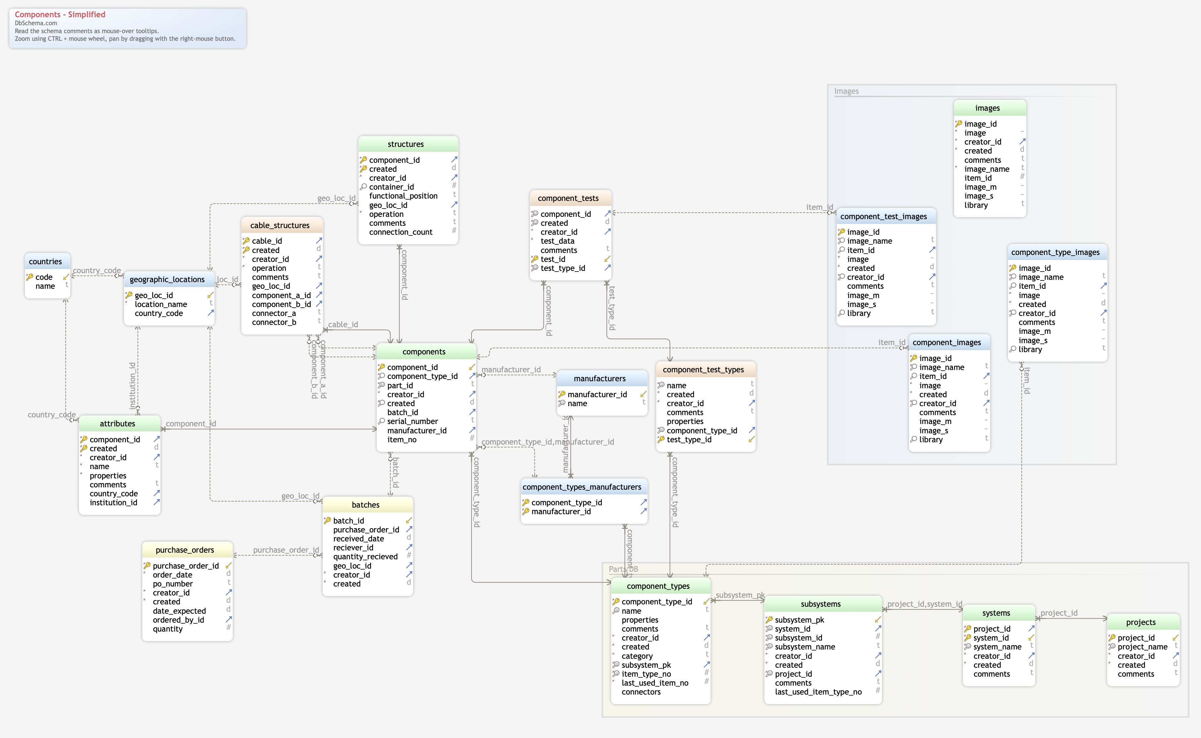Select the component_types_manufacturers table header
Image resolution: width=1201 pixels, height=738 pixels.
pos(584,487)
